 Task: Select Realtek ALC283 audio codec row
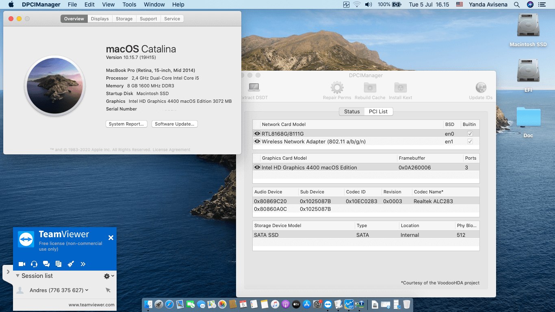(366, 201)
